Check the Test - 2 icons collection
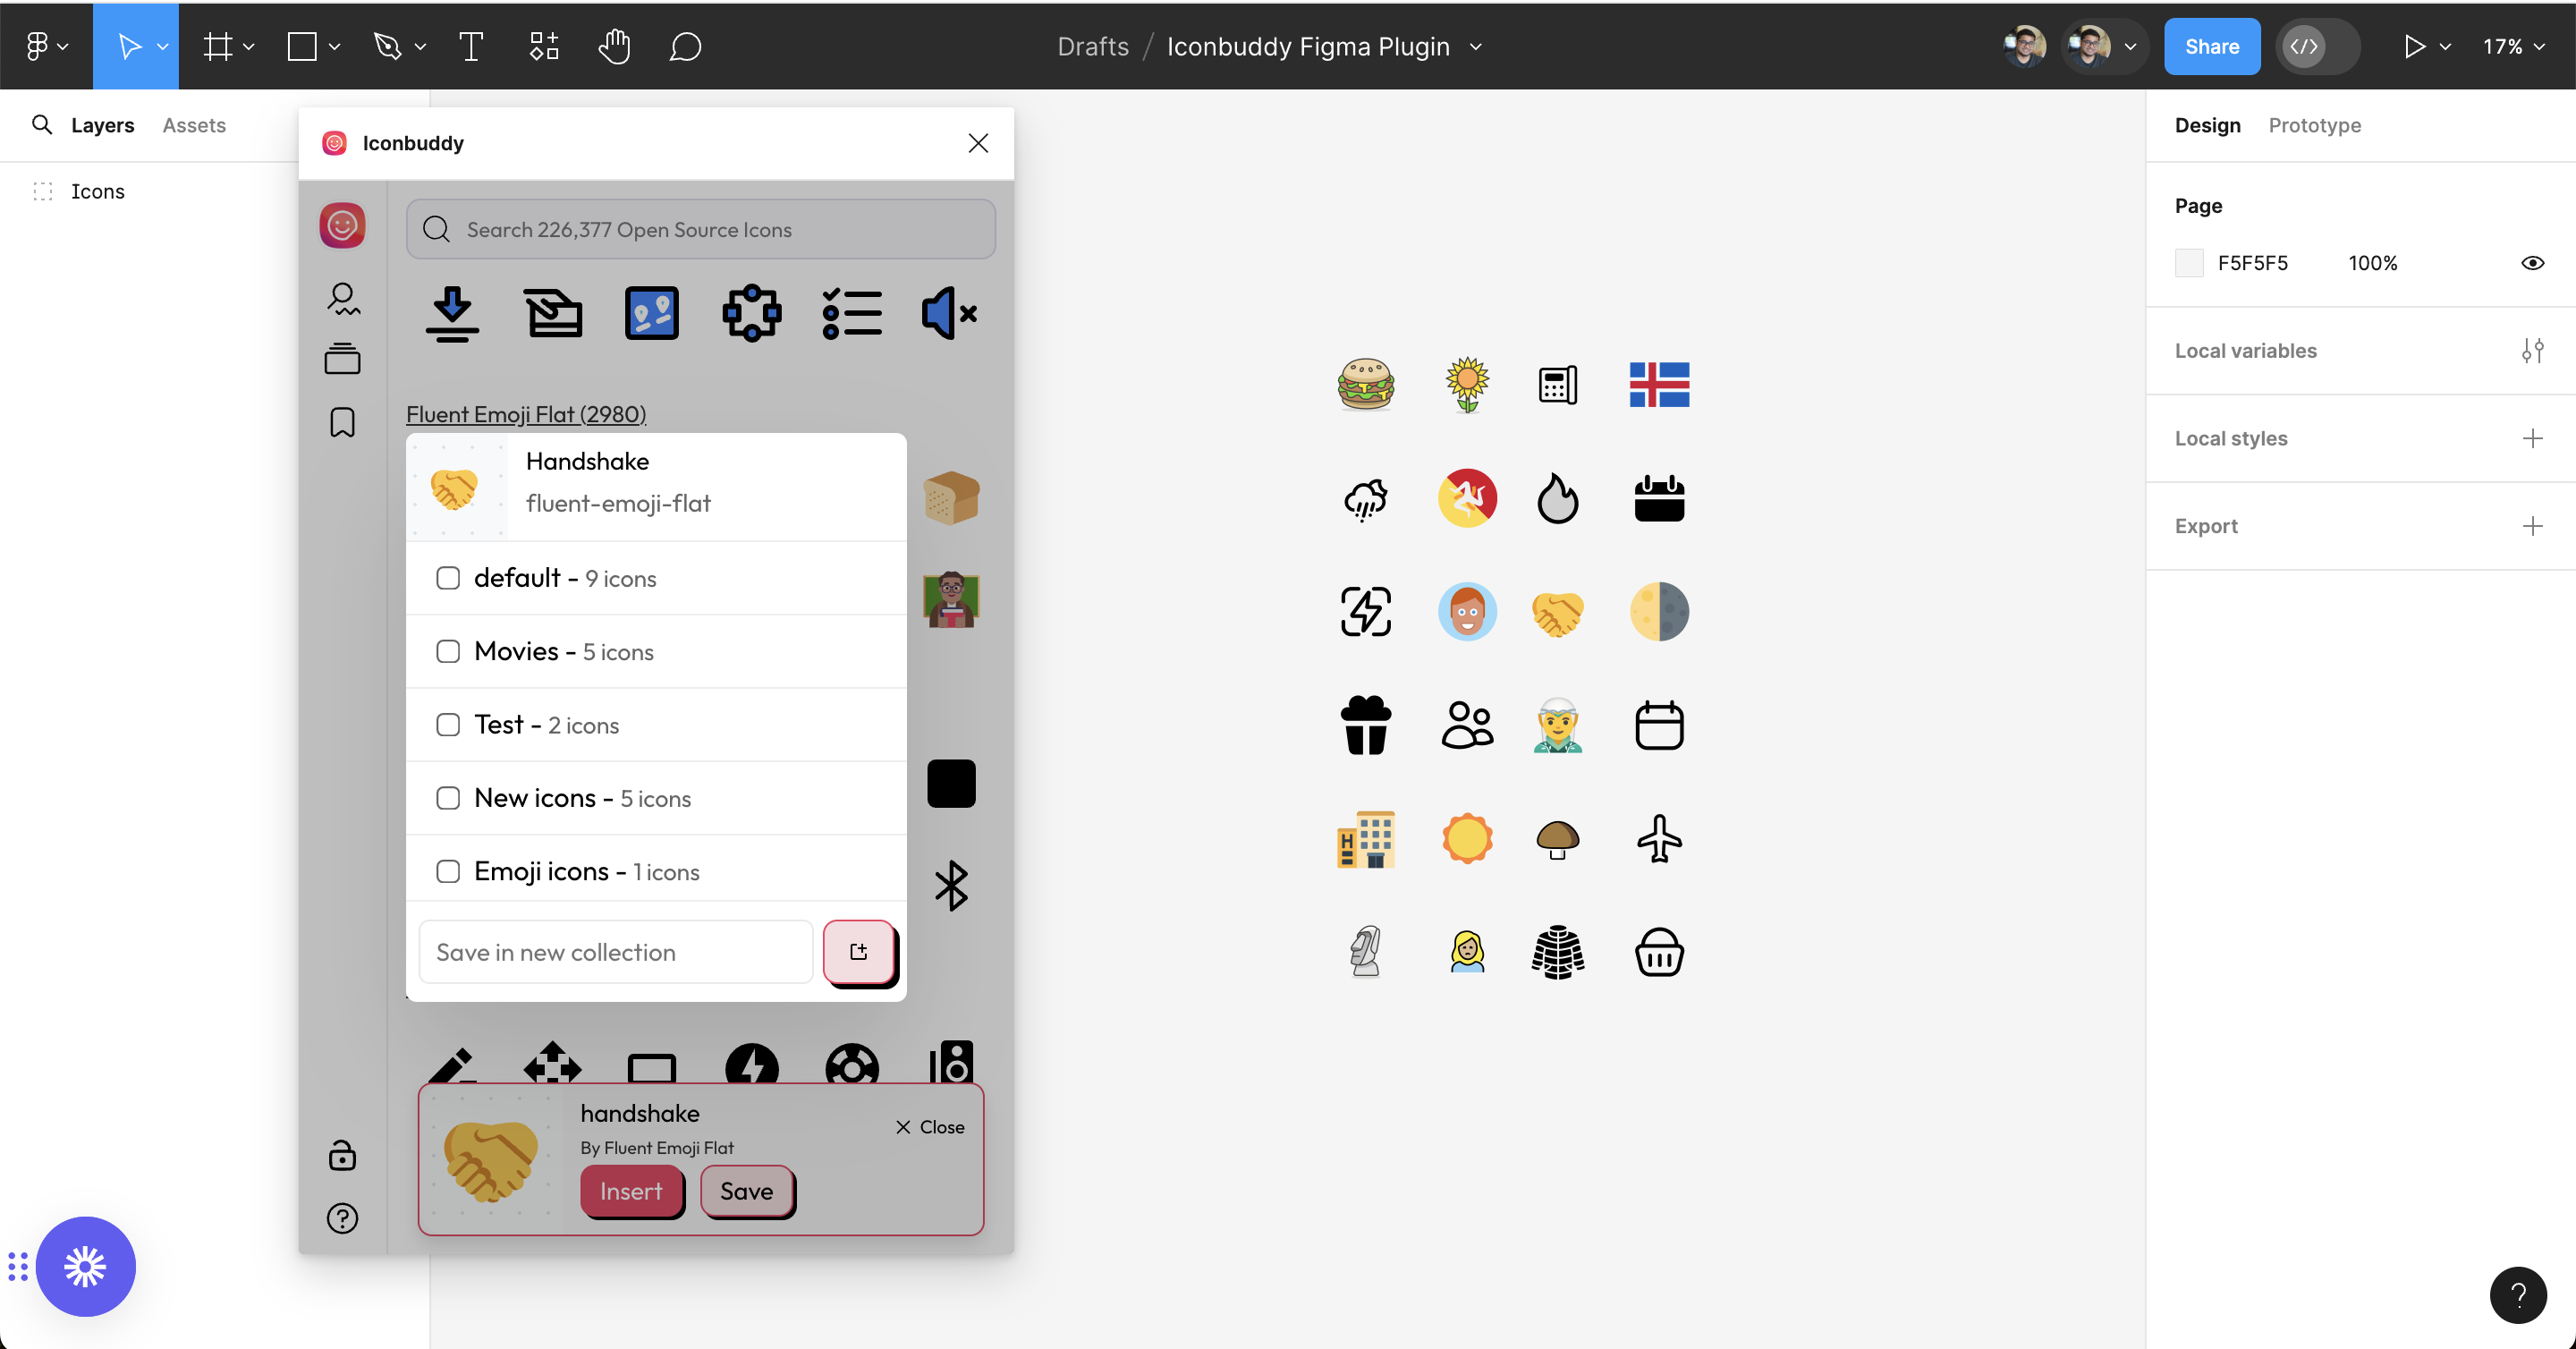The image size is (2576, 1349). tap(448, 724)
